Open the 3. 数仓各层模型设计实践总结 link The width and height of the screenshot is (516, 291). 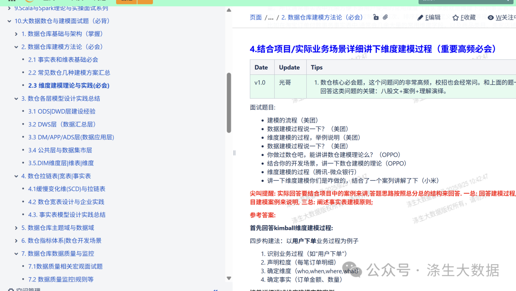(61, 99)
